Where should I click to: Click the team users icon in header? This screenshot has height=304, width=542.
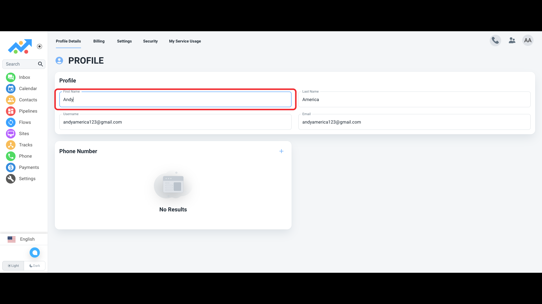[x=512, y=41]
